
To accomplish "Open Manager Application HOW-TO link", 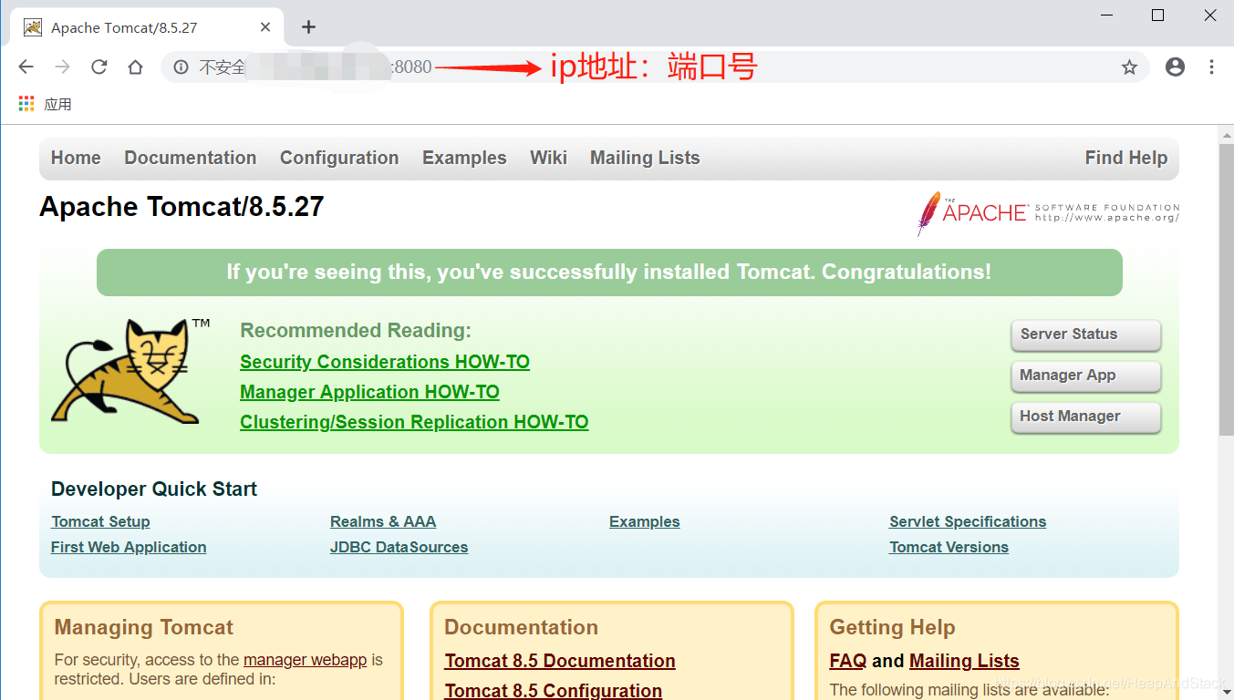I will [x=369, y=392].
